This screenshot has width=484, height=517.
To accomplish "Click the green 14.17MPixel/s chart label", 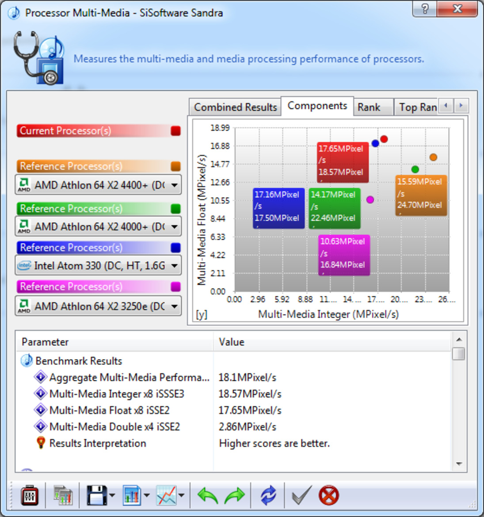I will coord(335,208).
